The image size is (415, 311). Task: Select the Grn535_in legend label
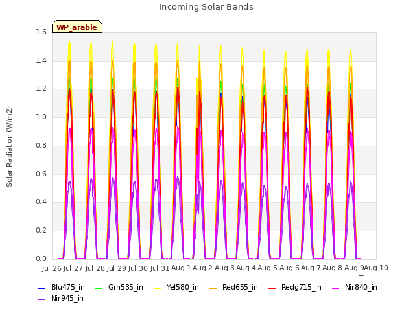click(x=125, y=288)
